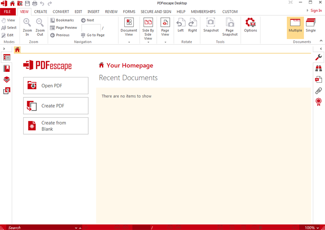Switch to Single document mode
Viewport: 325px width, 230px height.
(311, 26)
